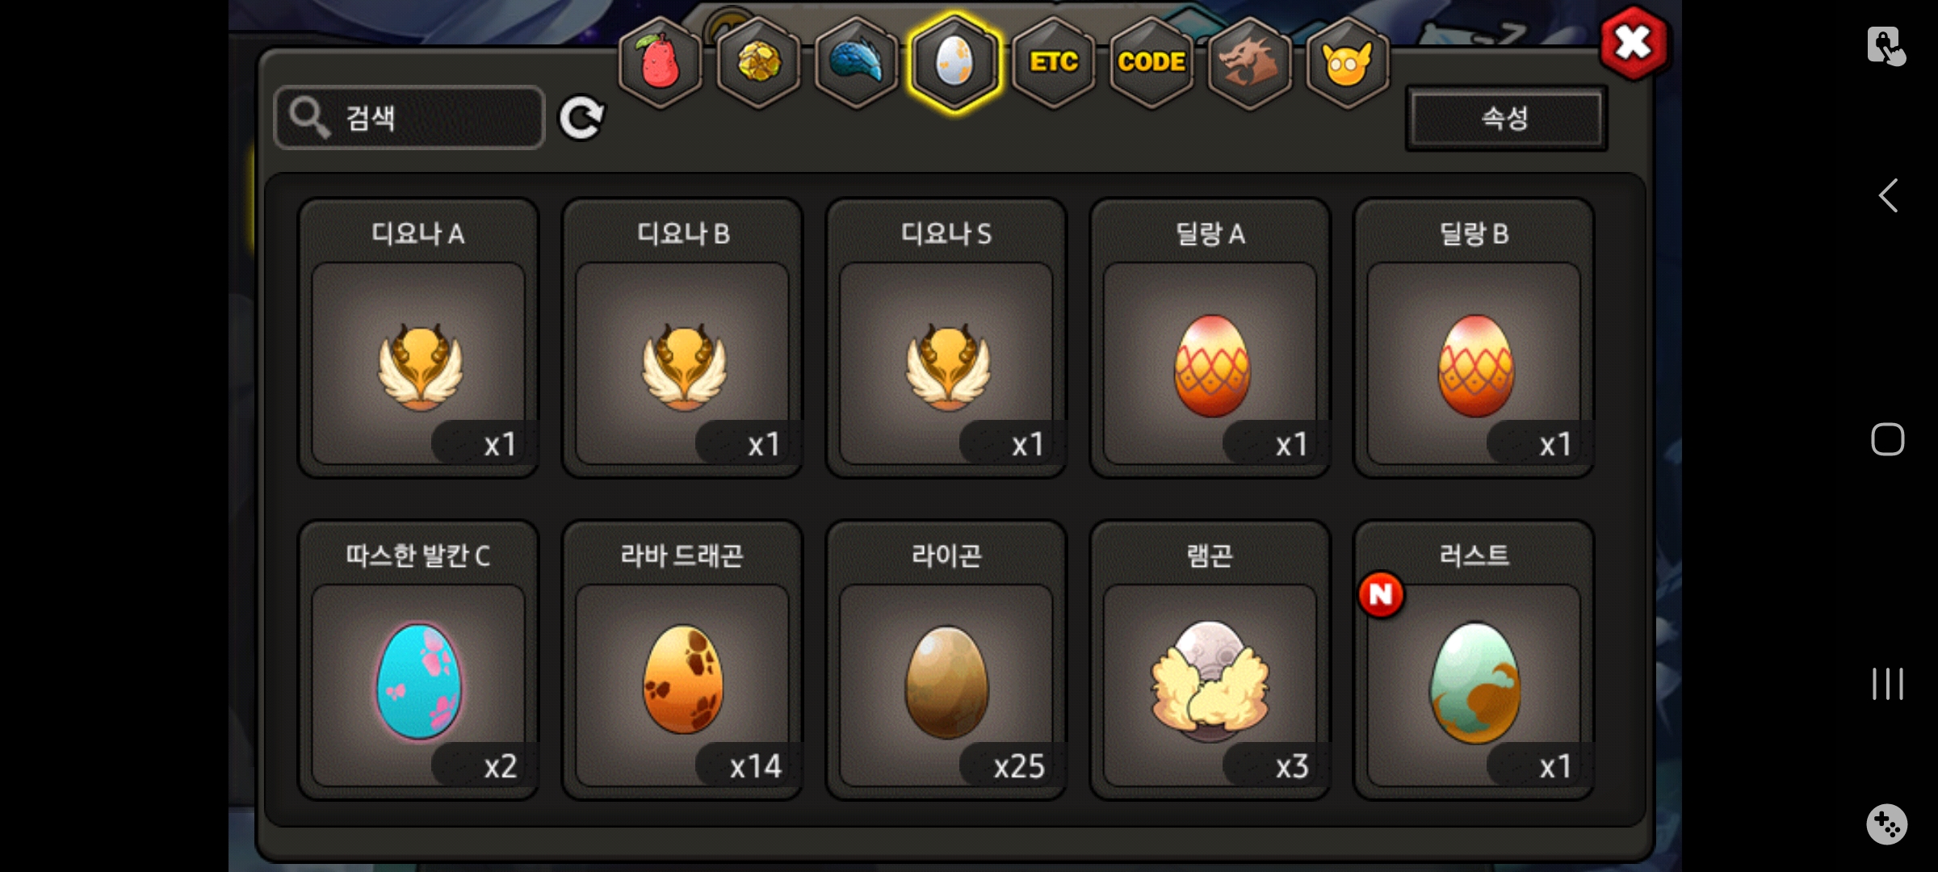Tap the gamepad icon in bottom corner

tap(1887, 824)
